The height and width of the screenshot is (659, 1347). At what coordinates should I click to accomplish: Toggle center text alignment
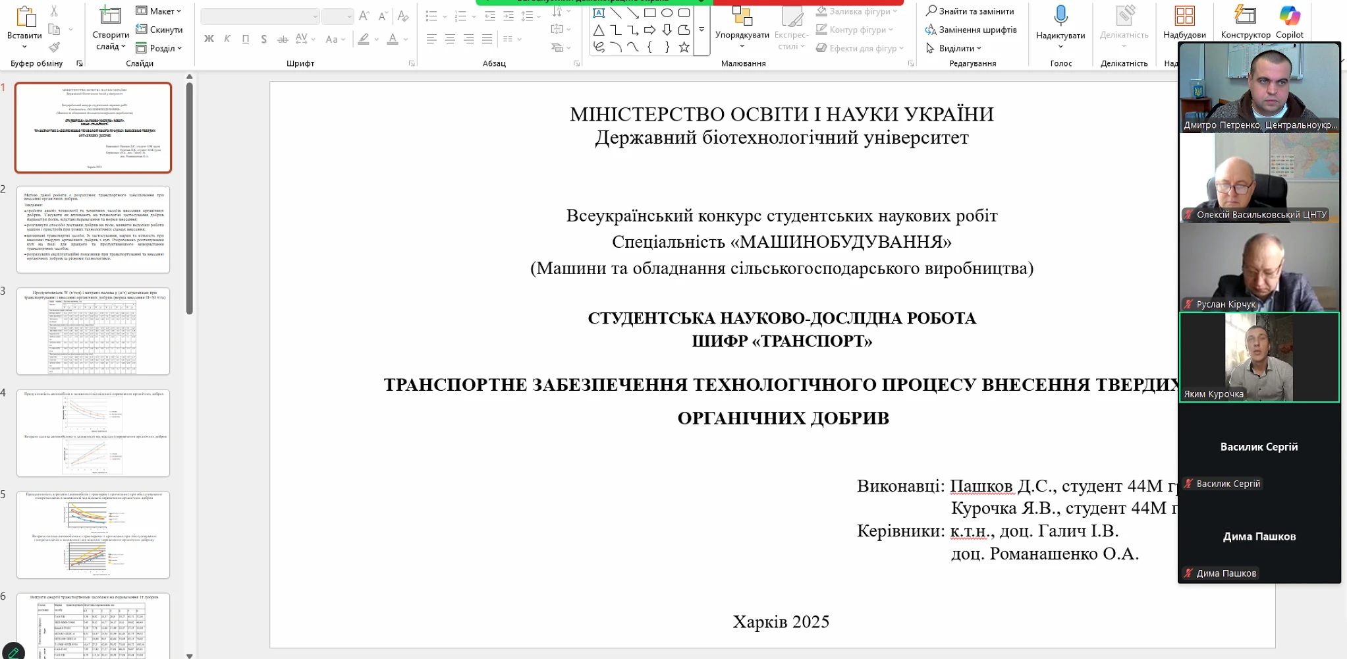(450, 39)
